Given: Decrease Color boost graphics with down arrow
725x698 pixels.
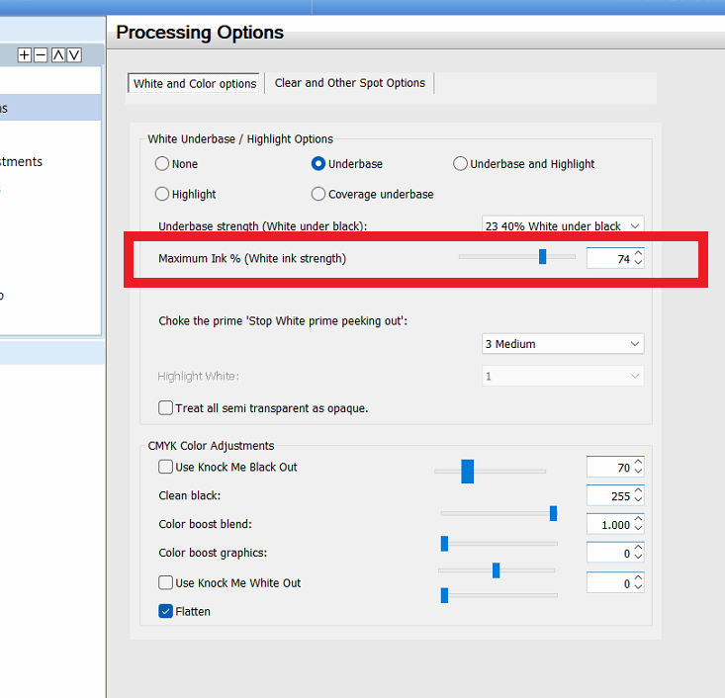Looking at the screenshot, I should click(639, 557).
